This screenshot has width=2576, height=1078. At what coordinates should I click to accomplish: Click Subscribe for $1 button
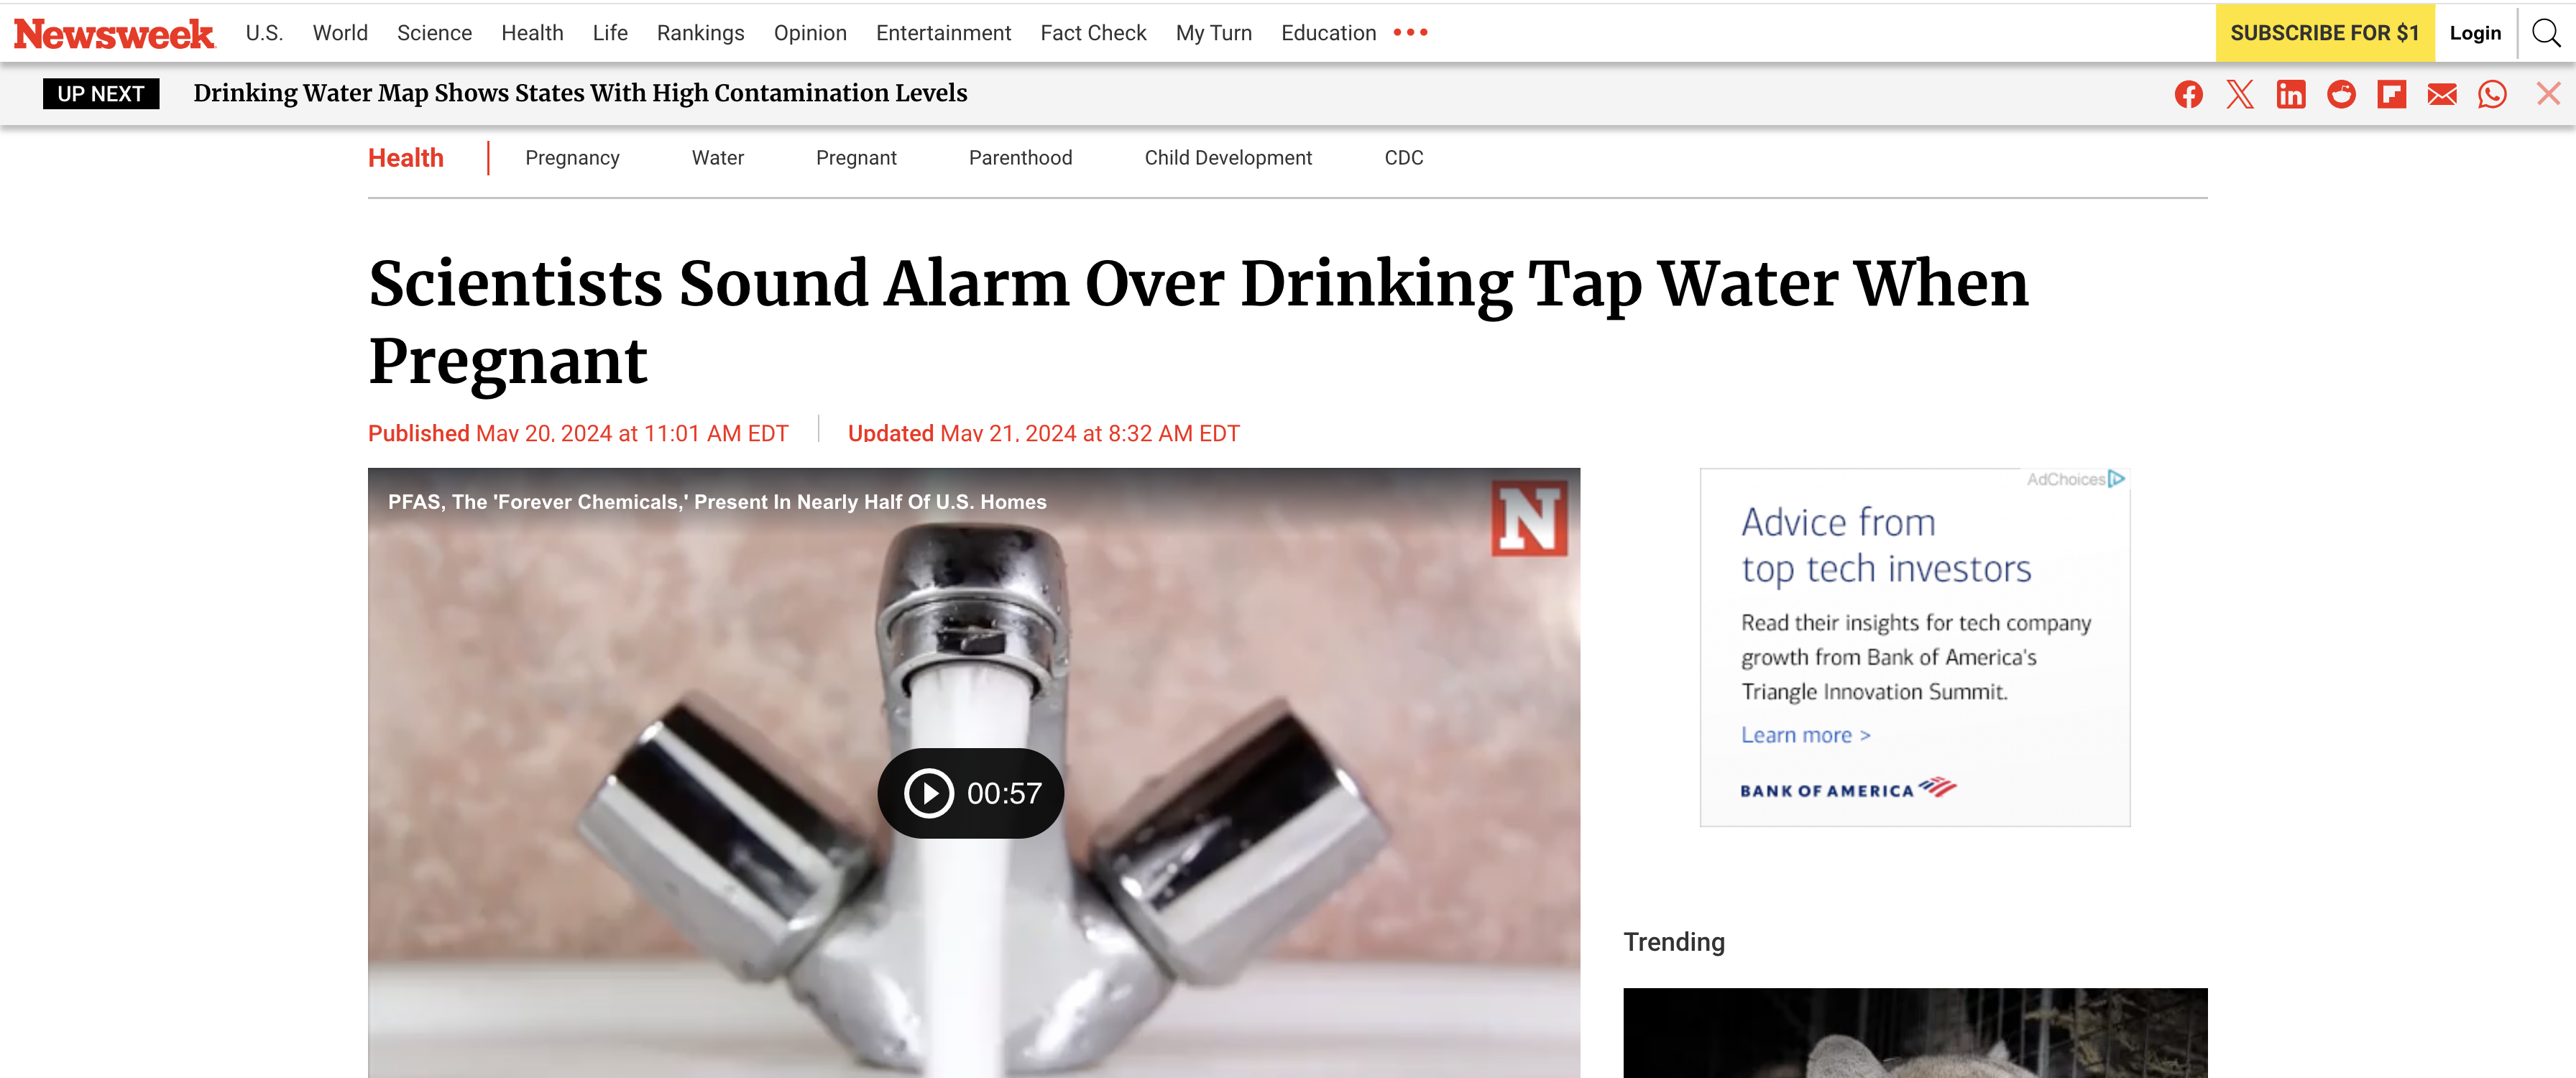tap(2324, 33)
